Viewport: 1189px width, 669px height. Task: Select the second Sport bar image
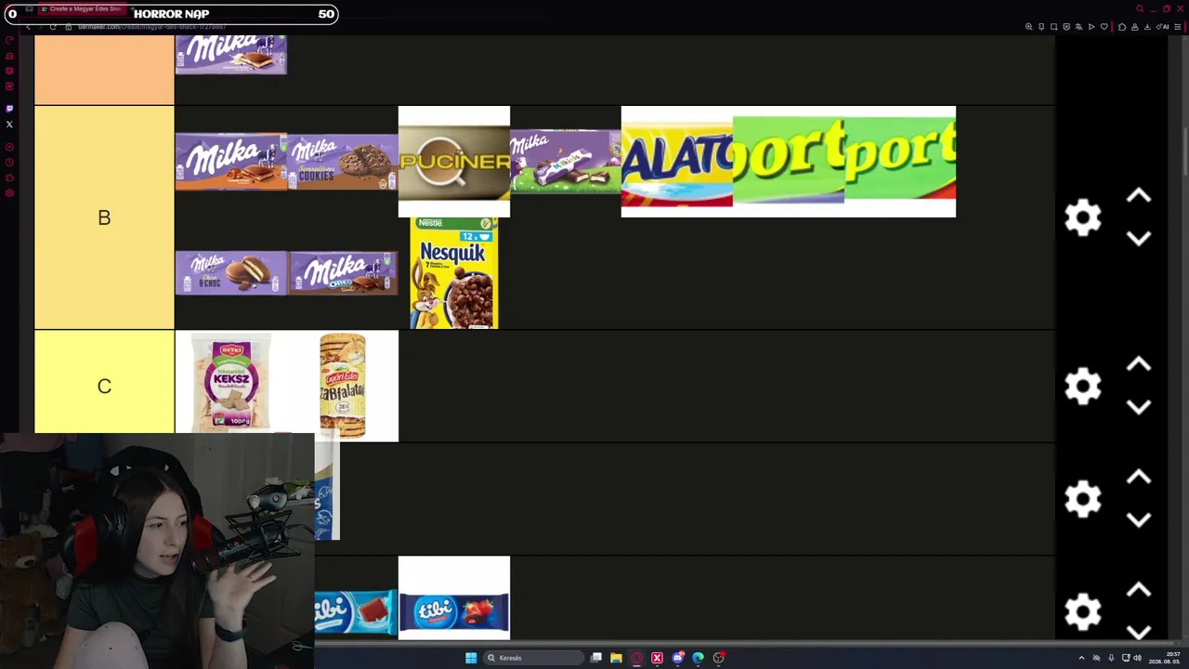[x=900, y=162]
